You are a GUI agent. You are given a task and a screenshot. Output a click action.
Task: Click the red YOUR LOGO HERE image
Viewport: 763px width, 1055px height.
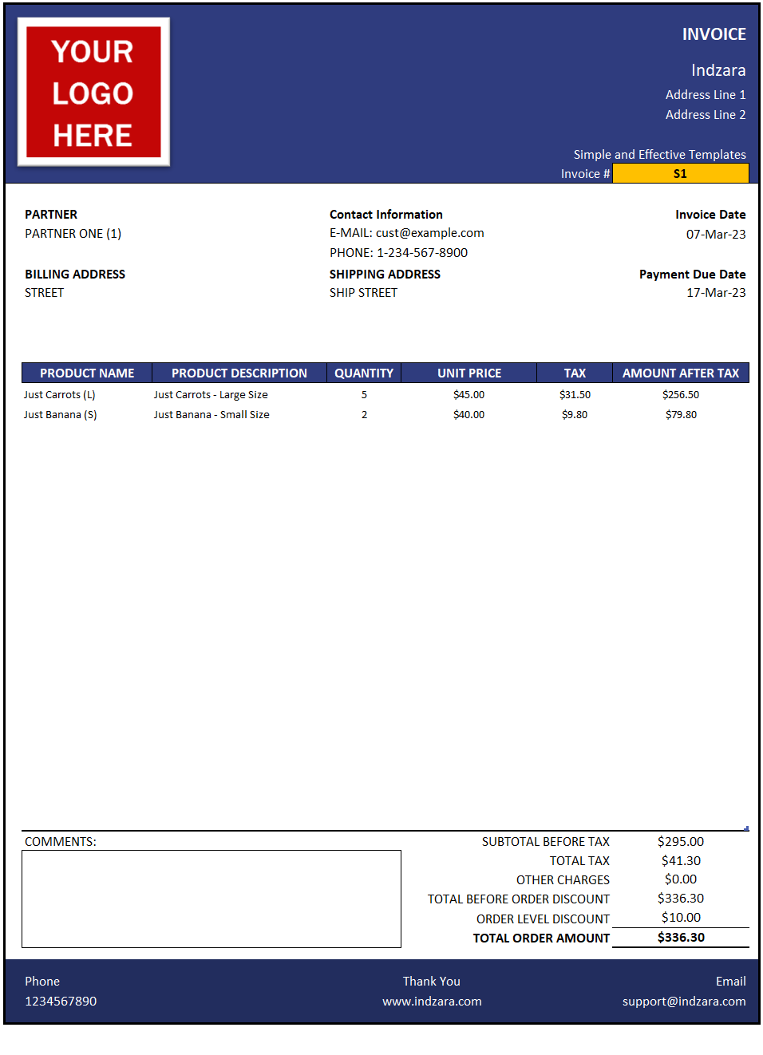tap(93, 92)
